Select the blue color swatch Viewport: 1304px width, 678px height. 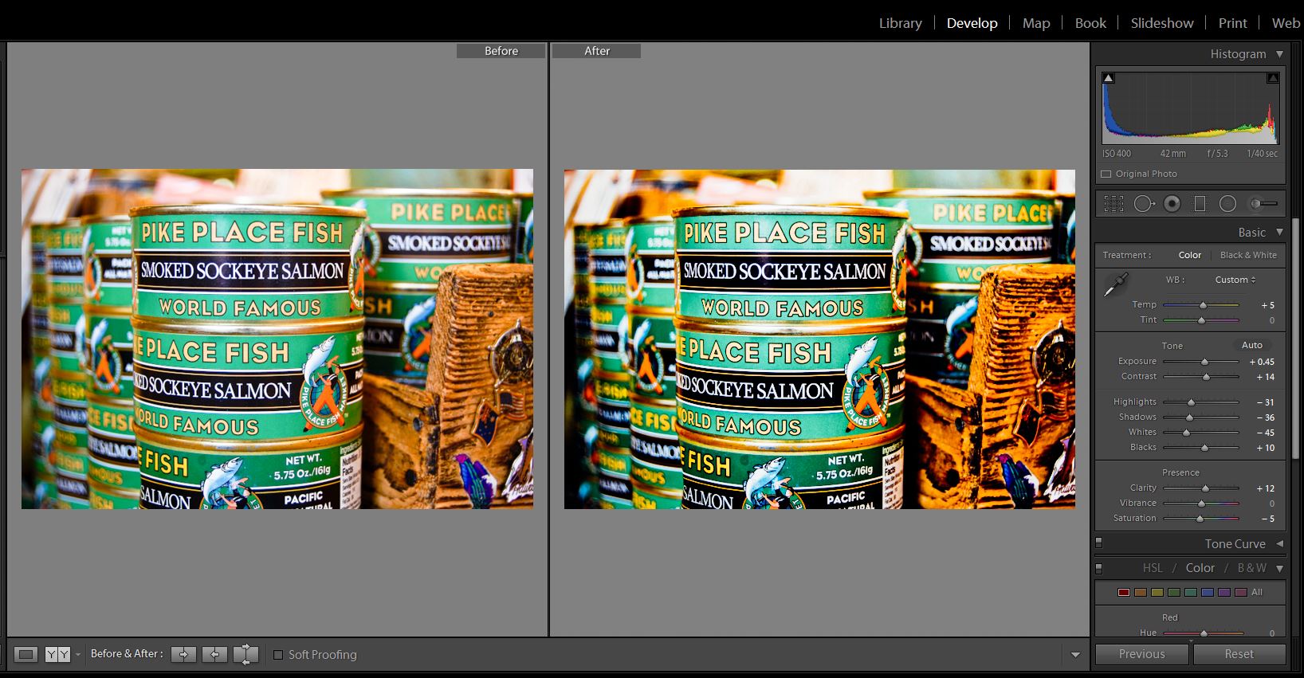(1208, 592)
